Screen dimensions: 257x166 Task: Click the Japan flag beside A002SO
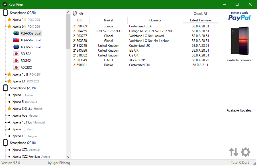click(16, 67)
